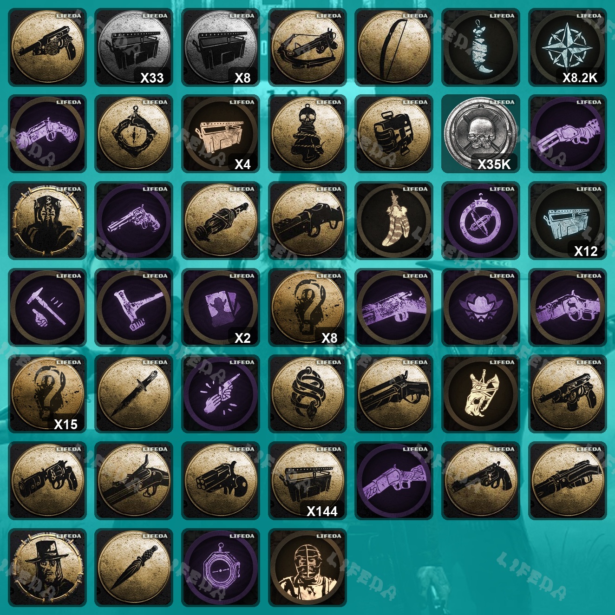Choose the purple pocket watch icon
The width and height of the screenshot is (615, 615).
[x=221, y=567]
